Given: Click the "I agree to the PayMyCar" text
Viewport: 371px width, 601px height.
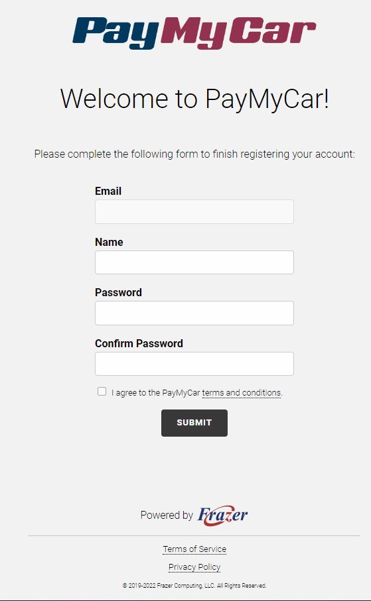Looking at the screenshot, I should 155,393.
